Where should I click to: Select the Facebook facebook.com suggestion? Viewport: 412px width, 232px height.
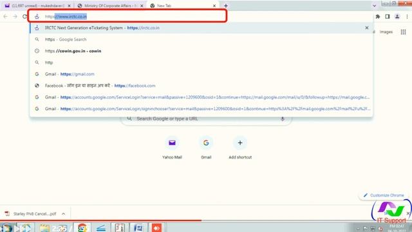[201, 86]
